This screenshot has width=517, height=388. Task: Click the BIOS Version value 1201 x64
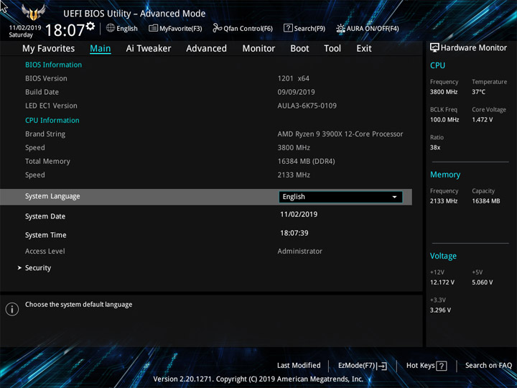click(x=294, y=78)
